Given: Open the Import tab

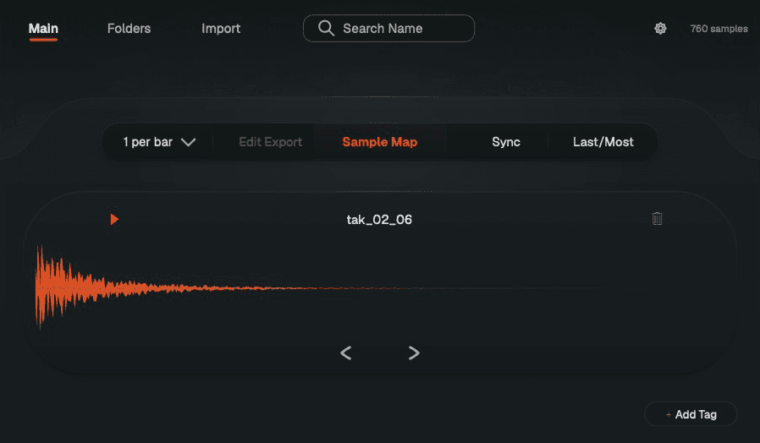Looking at the screenshot, I should click(x=221, y=29).
